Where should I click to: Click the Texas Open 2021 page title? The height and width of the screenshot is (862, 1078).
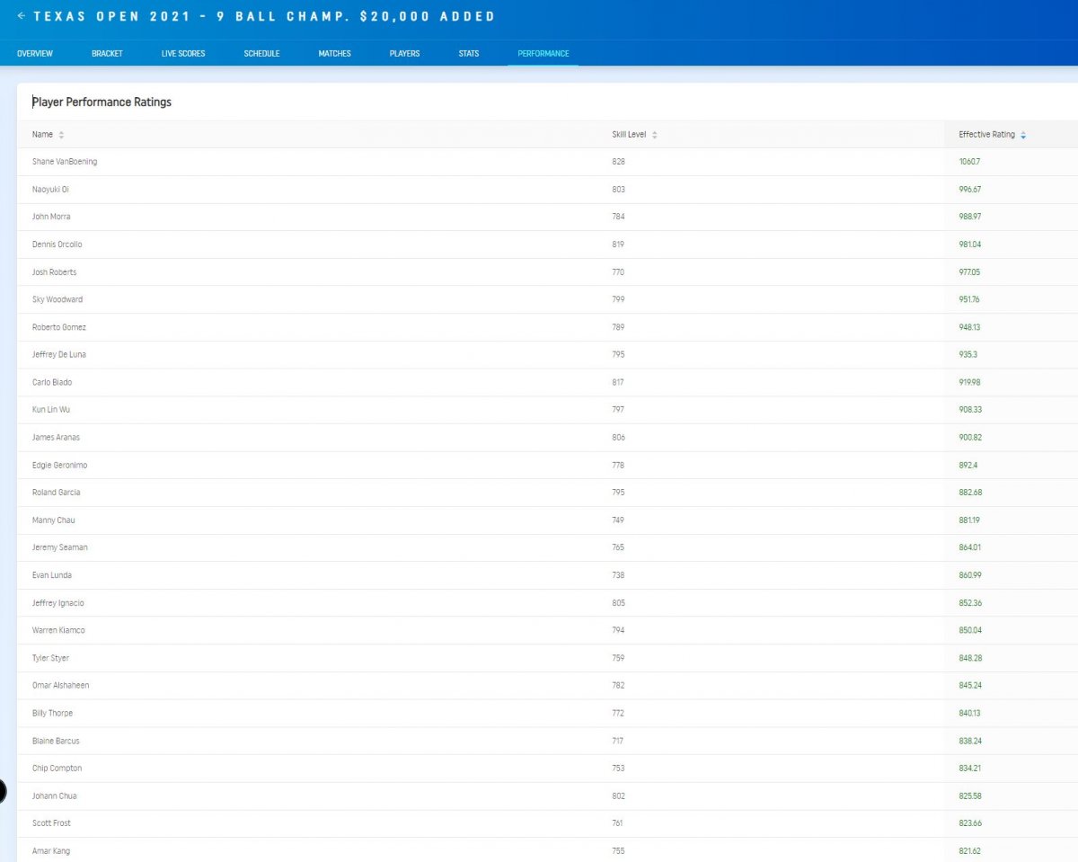click(264, 16)
